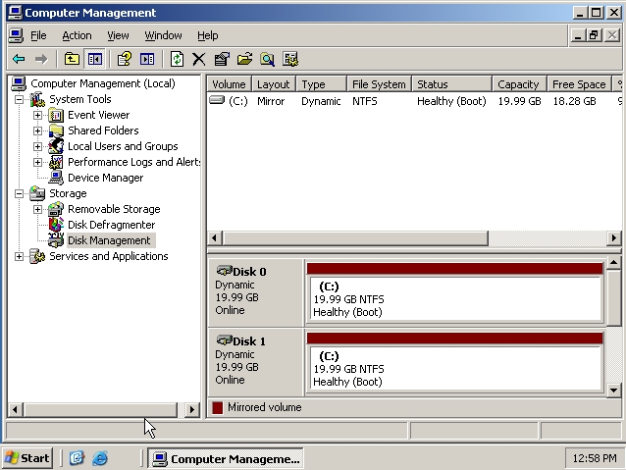Open Disk Defragmenter via its icon
This screenshot has height=470, width=626.
click(56, 225)
